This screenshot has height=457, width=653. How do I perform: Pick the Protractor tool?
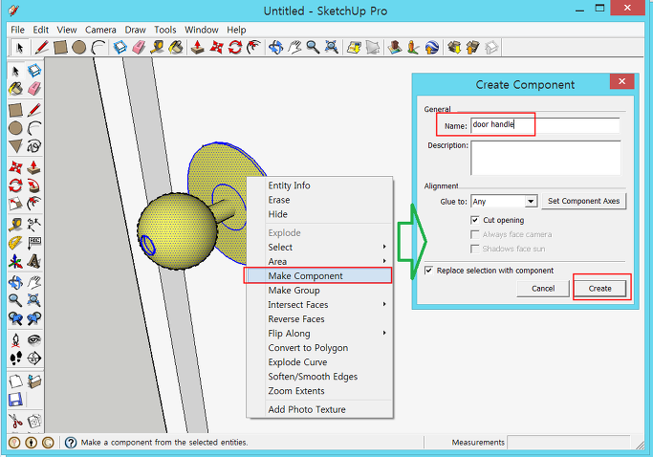point(15,243)
